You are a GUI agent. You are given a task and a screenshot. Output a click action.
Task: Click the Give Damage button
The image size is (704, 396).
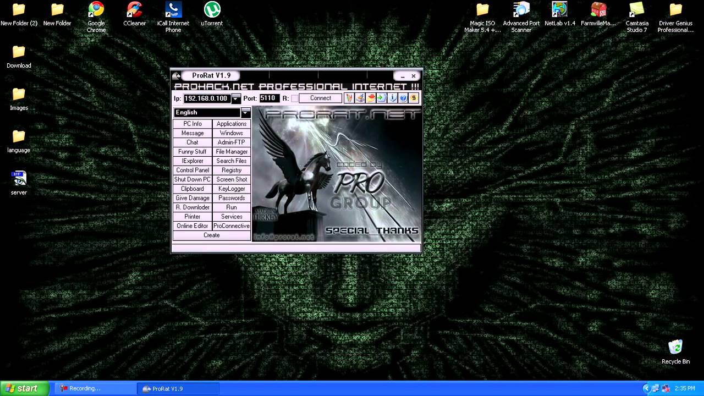pos(193,199)
